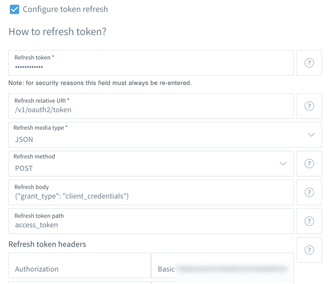This screenshot has width=332, height=284.
Task: Select the access_token Refresh token path field
Action: click(151, 221)
